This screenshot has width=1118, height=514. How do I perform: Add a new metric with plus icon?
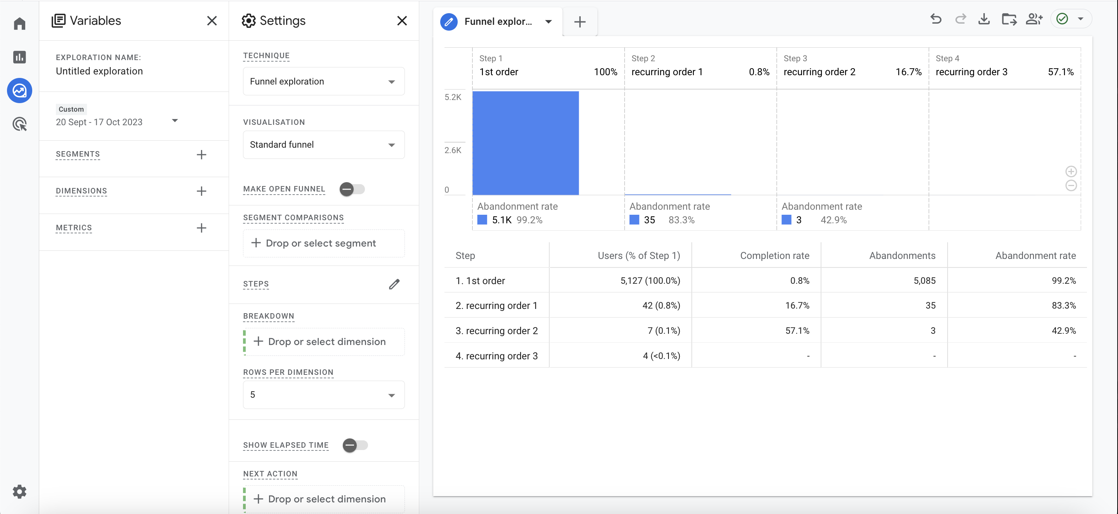click(201, 228)
